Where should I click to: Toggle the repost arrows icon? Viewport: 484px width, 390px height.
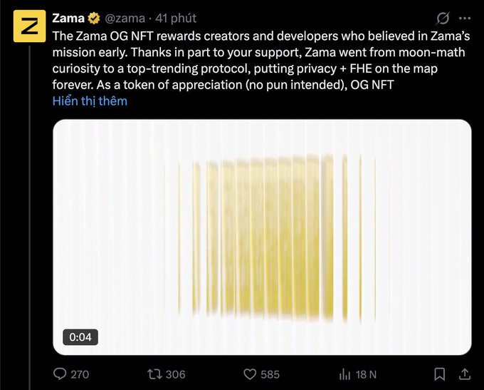(x=152, y=374)
